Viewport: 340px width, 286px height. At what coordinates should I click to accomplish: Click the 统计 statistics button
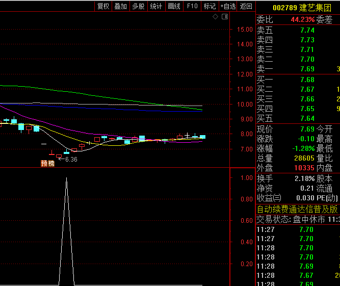point(156,6)
